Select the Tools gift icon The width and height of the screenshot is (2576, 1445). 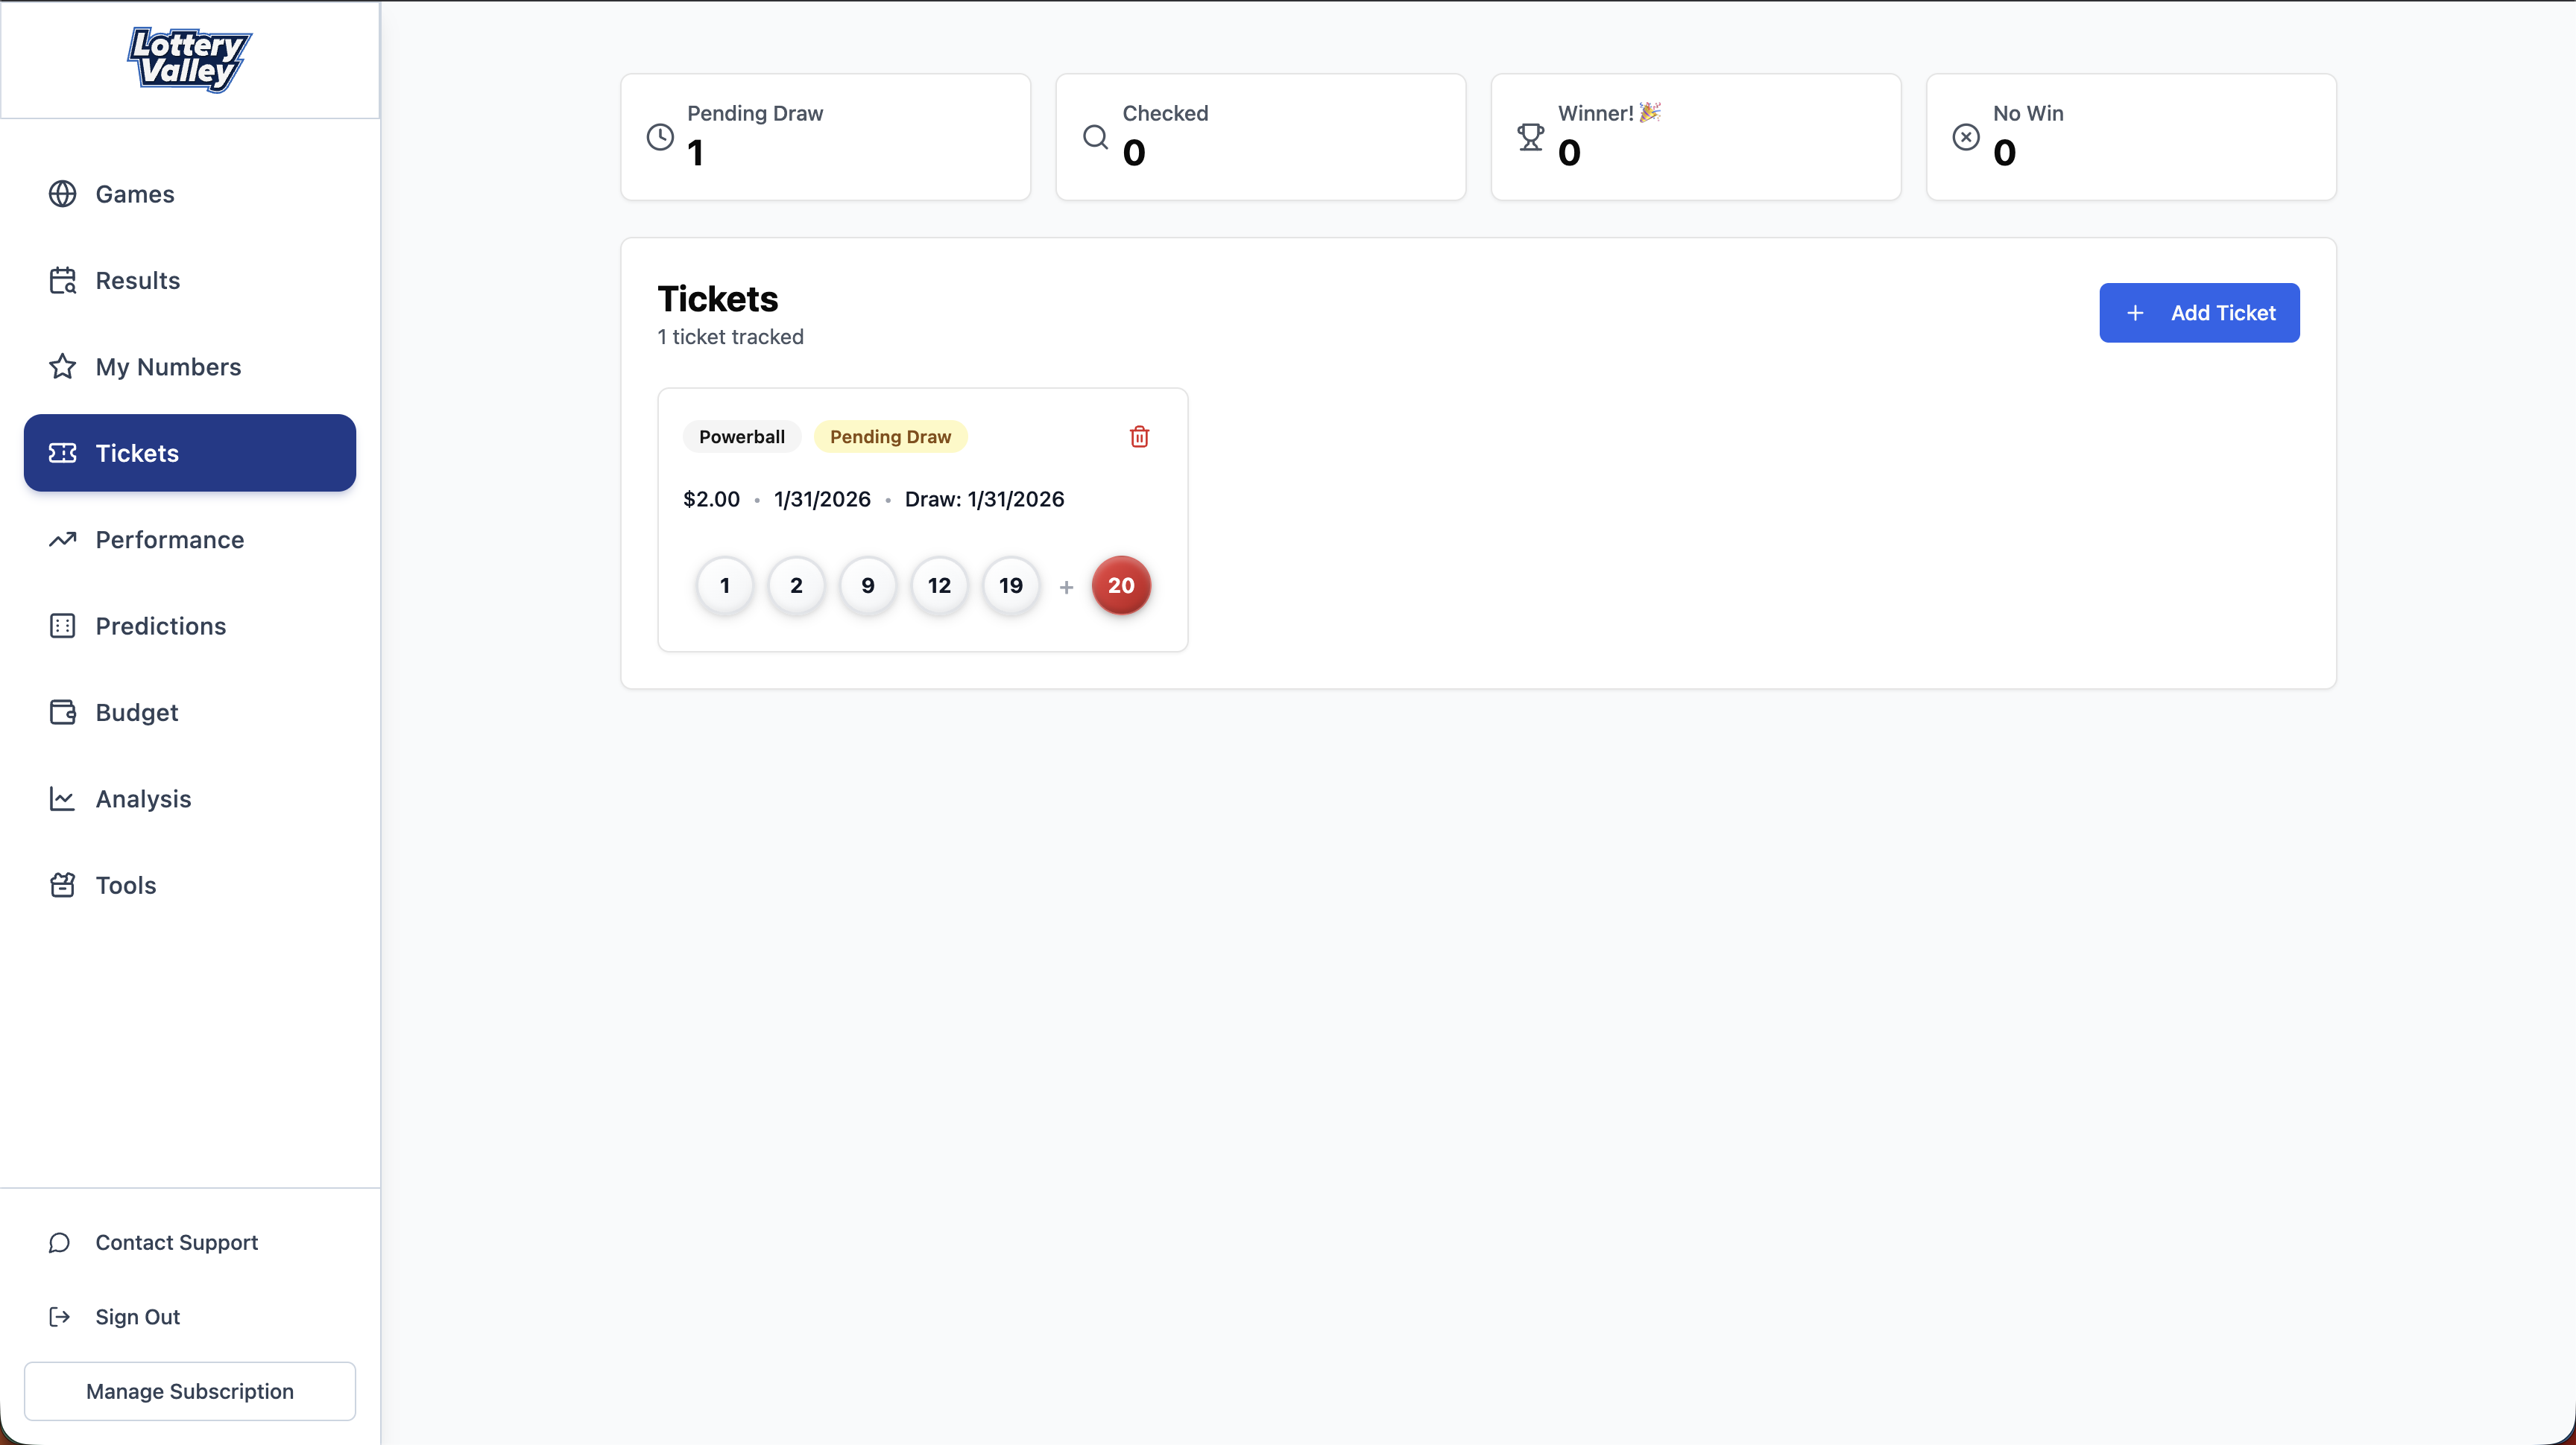click(x=62, y=886)
